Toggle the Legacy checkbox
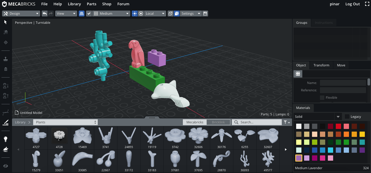 pos(347,117)
